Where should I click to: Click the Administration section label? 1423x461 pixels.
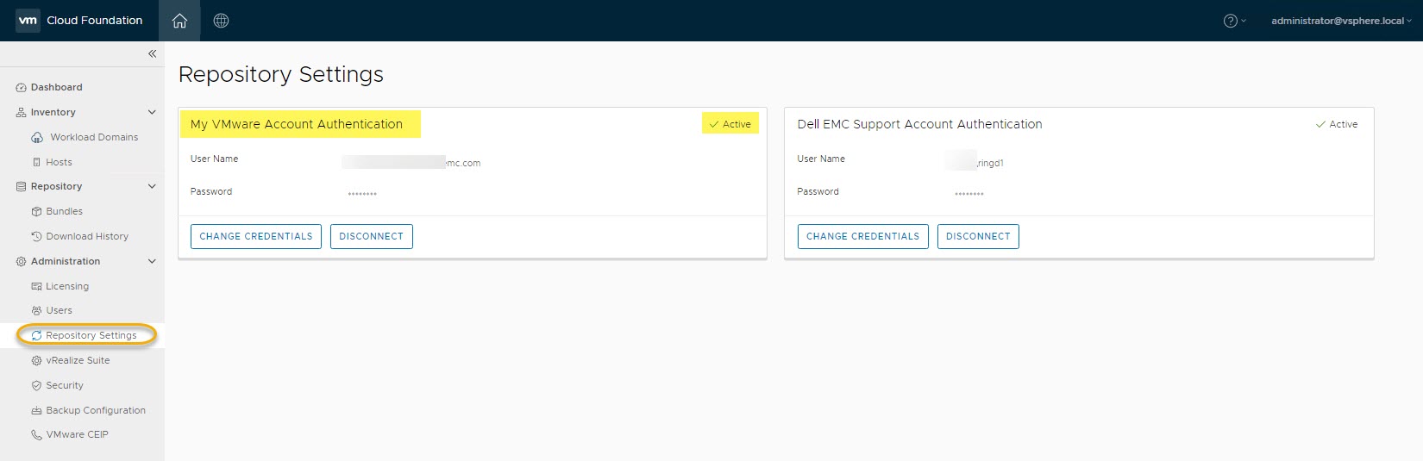pyautogui.click(x=66, y=261)
